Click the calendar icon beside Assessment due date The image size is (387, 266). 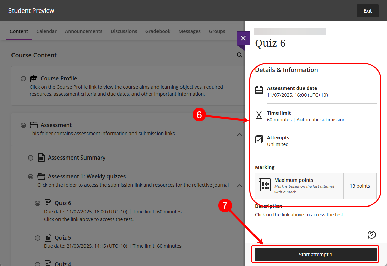(259, 90)
